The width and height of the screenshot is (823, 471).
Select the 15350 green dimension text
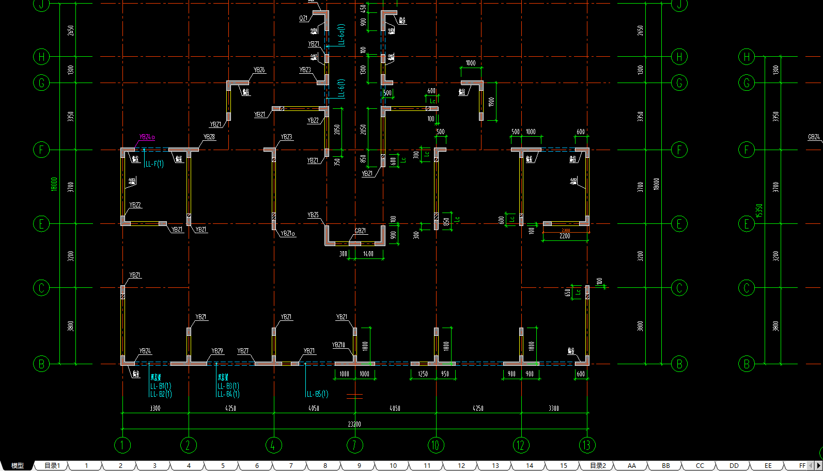759,210
